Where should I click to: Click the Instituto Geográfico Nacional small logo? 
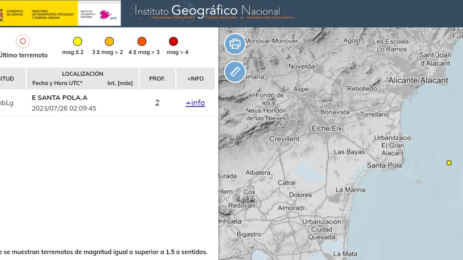(x=99, y=14)
